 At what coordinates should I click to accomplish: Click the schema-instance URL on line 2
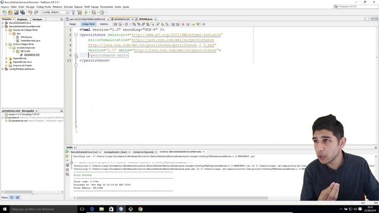(x=176, y=35)
